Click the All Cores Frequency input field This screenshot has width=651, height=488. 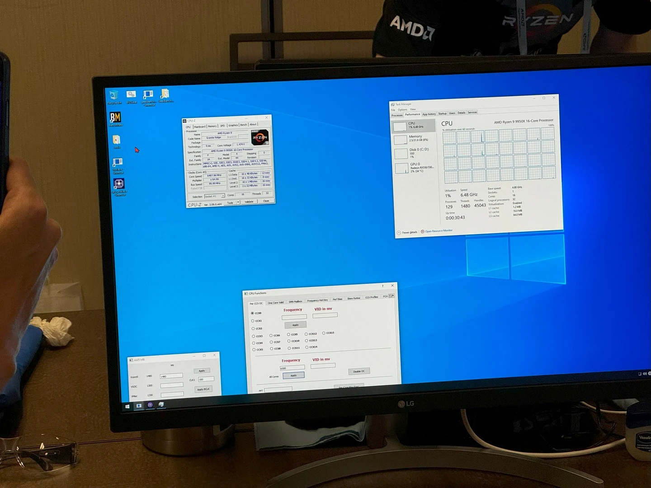click(x=292, y=368)
